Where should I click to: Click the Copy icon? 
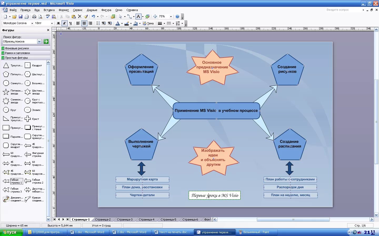click(x=67, y=17)
